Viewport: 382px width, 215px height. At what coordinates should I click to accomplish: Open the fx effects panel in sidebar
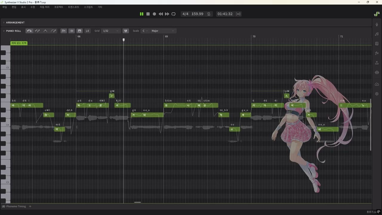pos(377,53)
